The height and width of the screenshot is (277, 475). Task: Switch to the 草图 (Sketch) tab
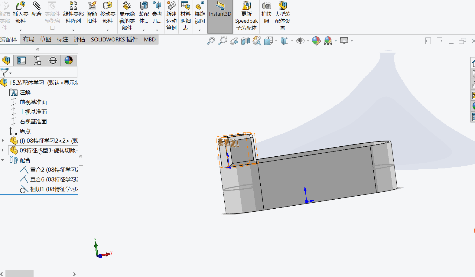[x=46, y=40]
